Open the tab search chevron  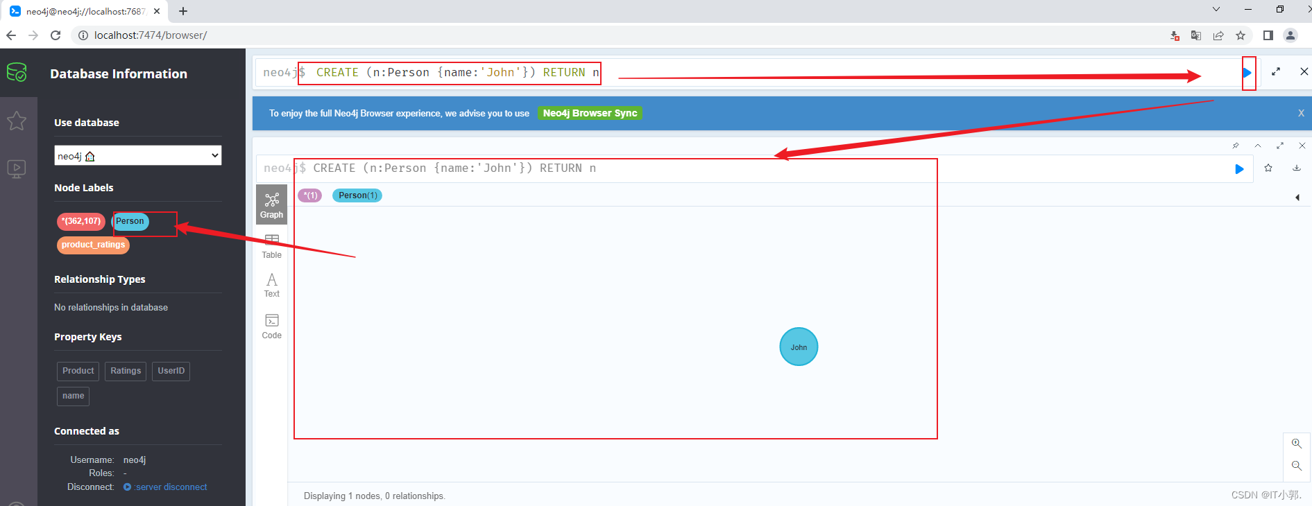(1216, 9)
